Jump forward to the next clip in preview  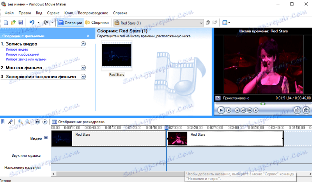(256, 110)
